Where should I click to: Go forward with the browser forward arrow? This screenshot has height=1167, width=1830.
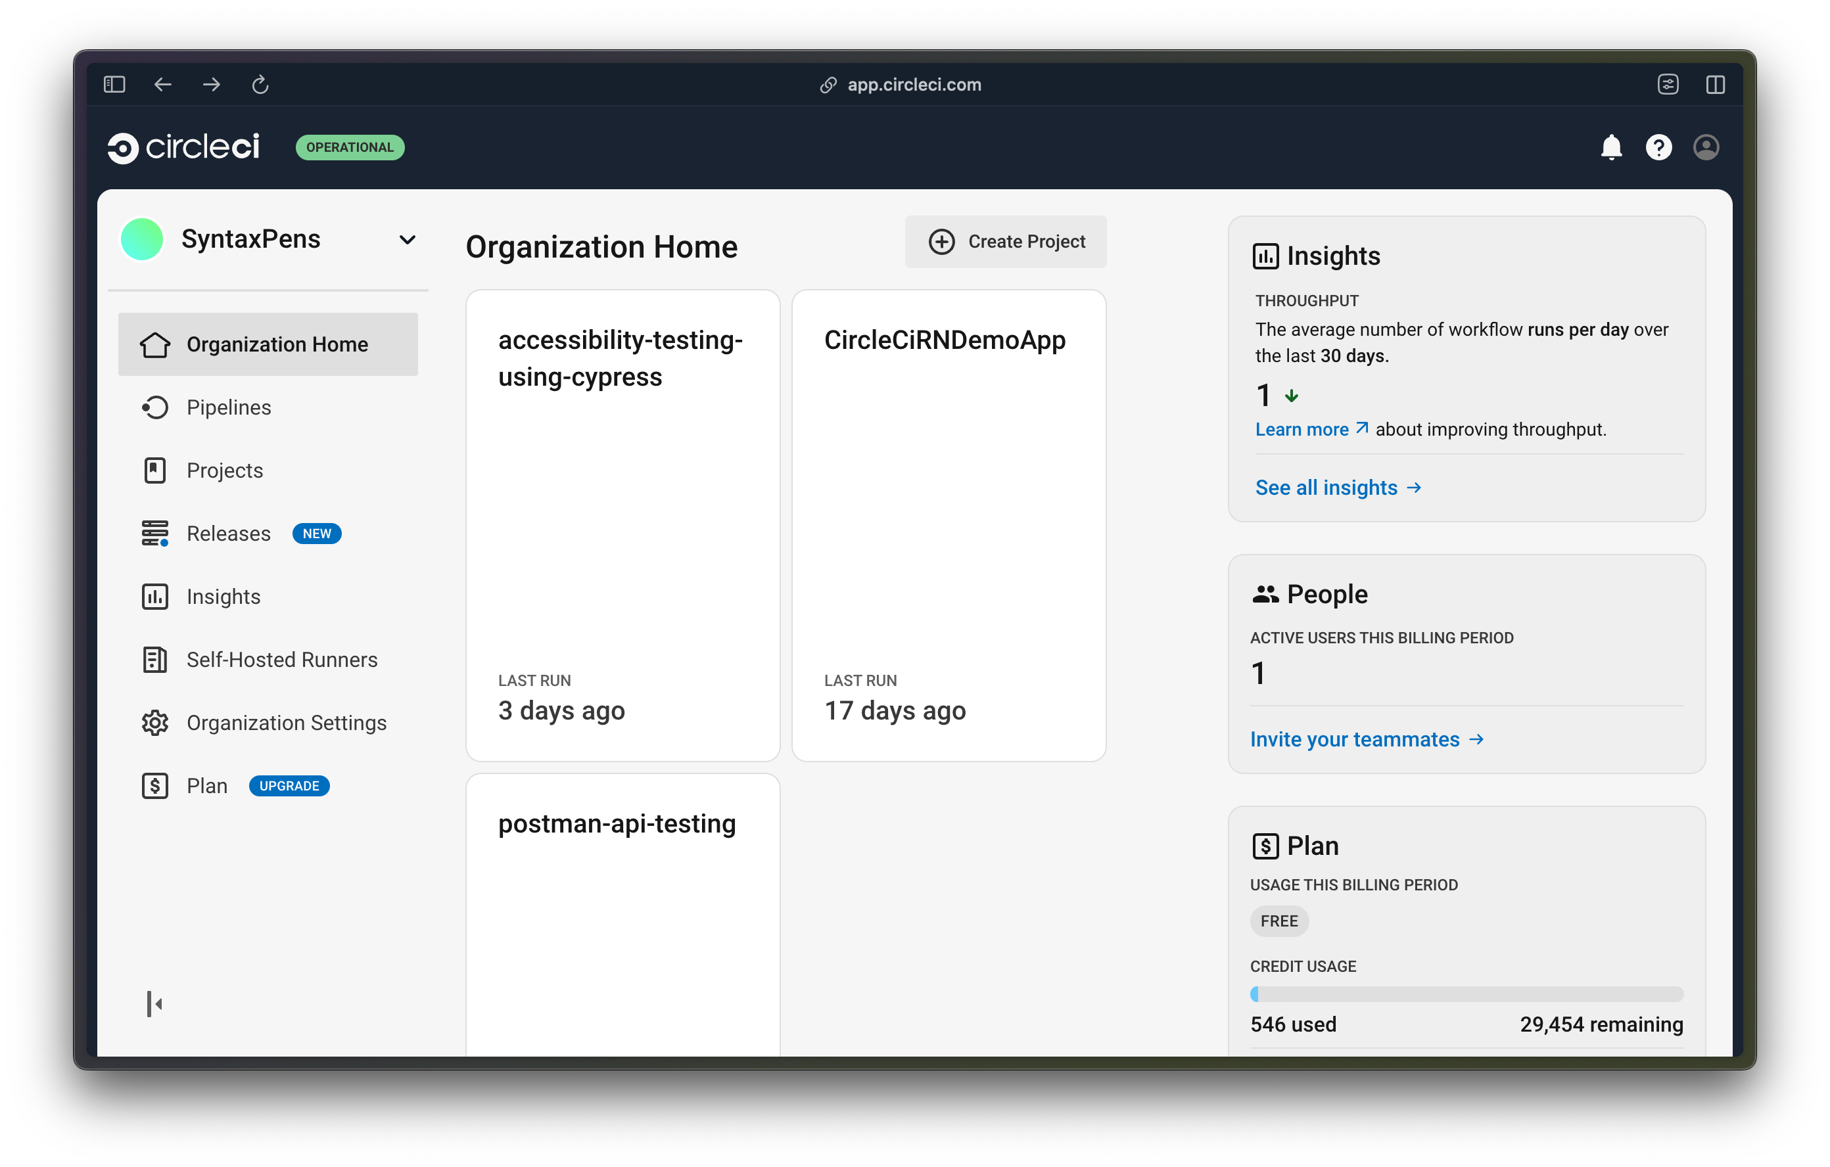point(211,84)
